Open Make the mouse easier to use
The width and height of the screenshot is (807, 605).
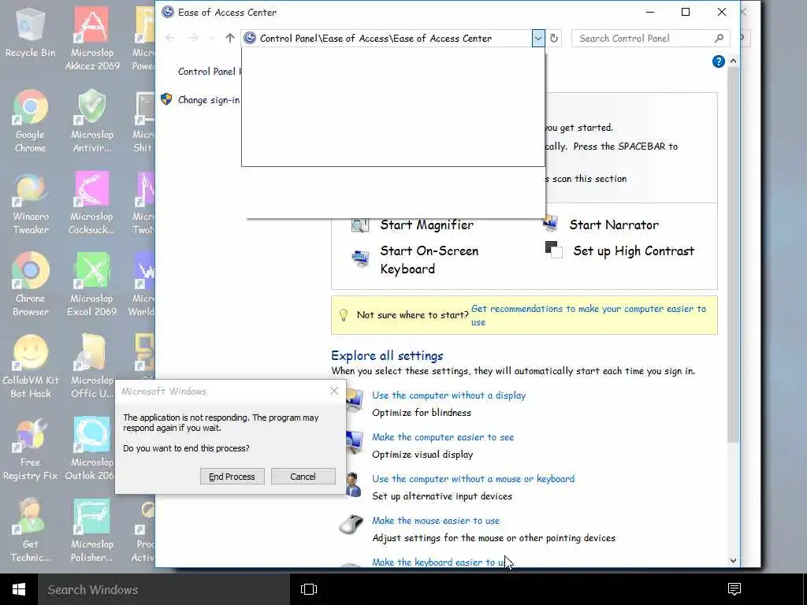point(435,520)
